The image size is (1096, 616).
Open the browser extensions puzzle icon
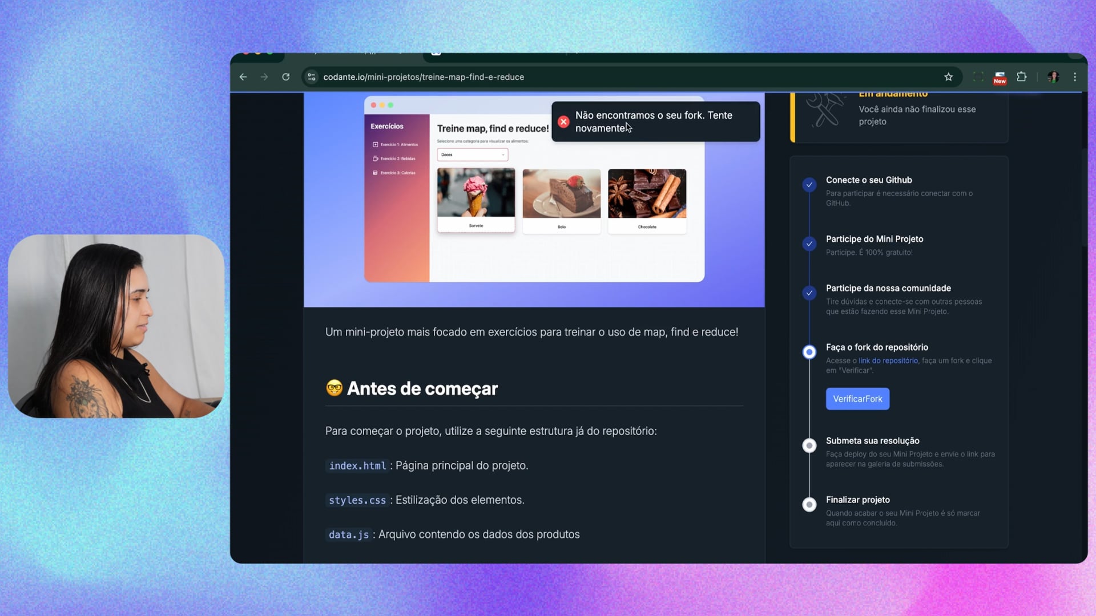(1022, 76)
